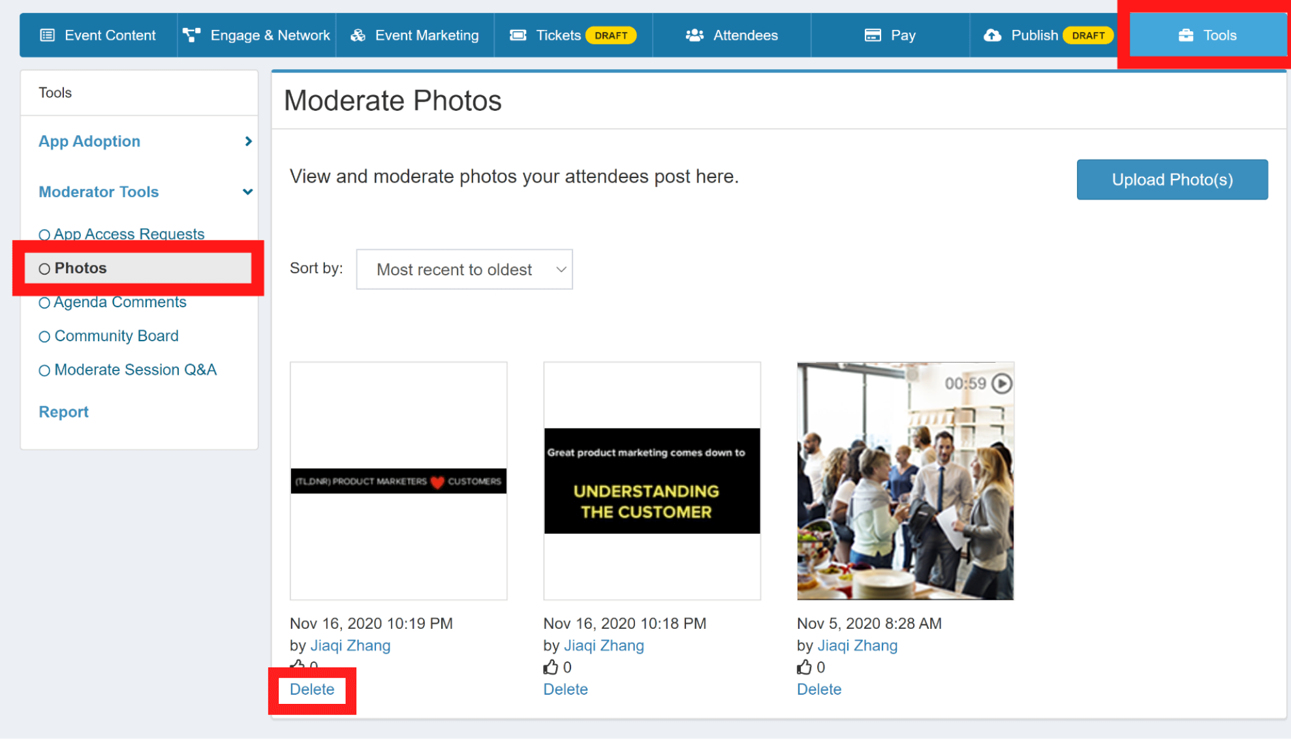The height and width of the screenshot is (745, 1291).
Task: Select the App Access Requests radio item
Action: click(44, 235)
